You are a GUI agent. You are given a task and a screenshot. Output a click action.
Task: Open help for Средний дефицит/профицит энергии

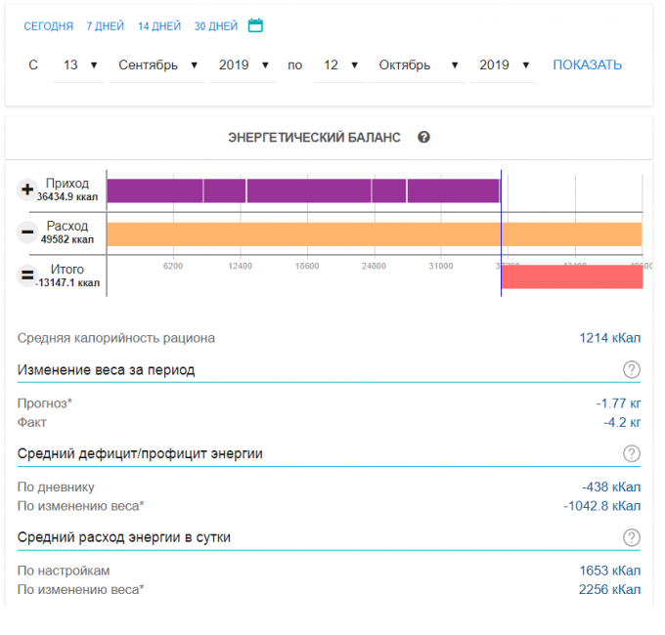pyautogui.click(x=632, y=453)
